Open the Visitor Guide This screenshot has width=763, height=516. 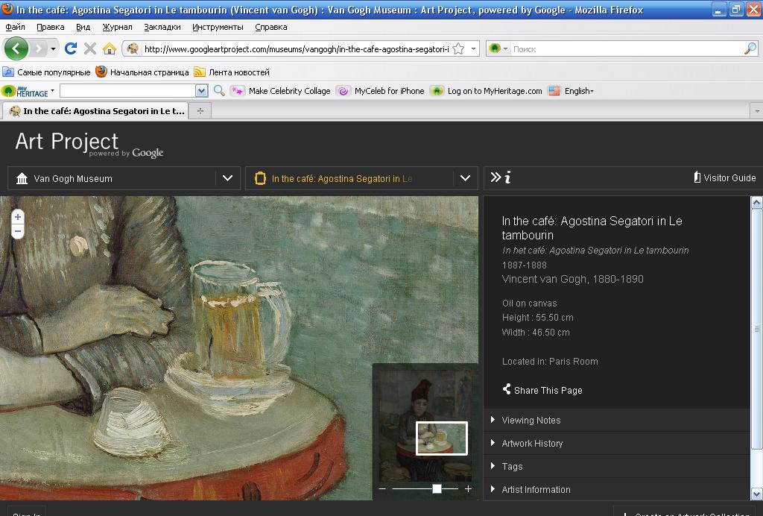(x=724, y=178)
